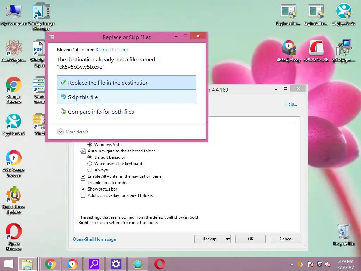The height and width of the screenshot is (271, 361).
Task: Click Auto-navigate to the selected folder setting
Action: point(118,151)
